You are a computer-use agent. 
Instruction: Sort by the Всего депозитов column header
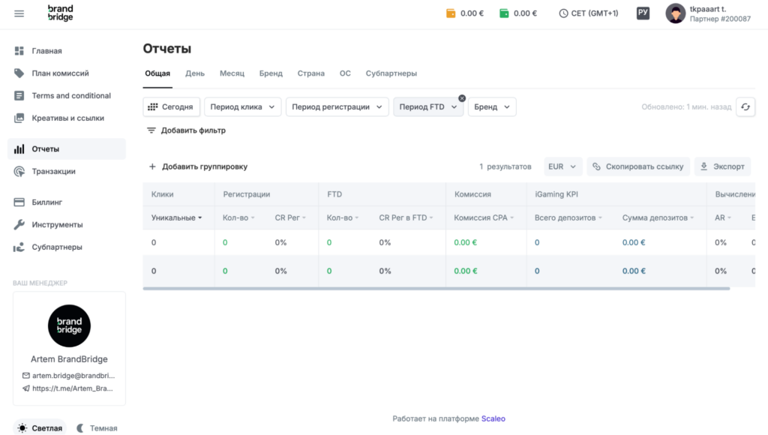click(568, 217)
